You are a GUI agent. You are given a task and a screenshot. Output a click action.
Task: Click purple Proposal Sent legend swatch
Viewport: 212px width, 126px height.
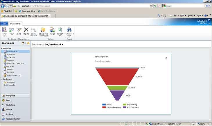click(124, 107)
